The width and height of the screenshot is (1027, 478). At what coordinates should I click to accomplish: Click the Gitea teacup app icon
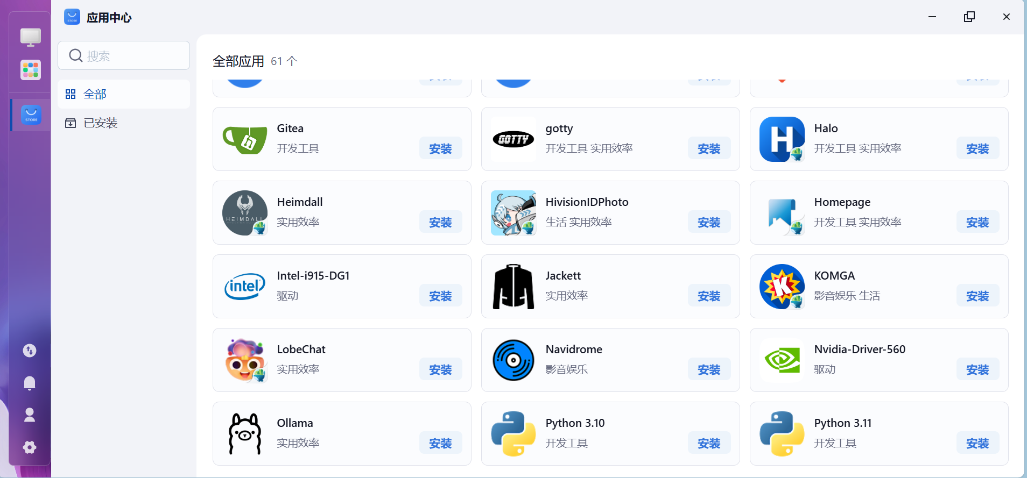click(245, 139)
